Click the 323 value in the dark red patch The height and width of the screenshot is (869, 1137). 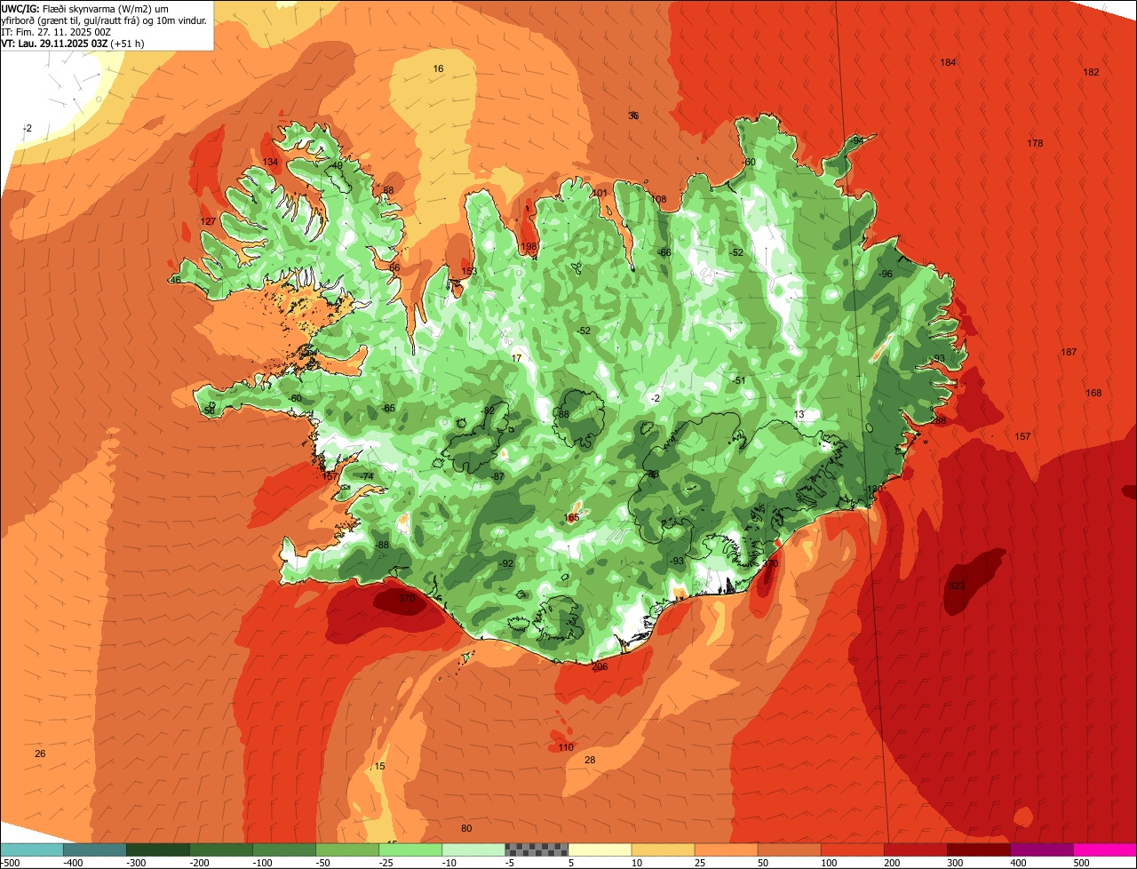coord(957,586)
